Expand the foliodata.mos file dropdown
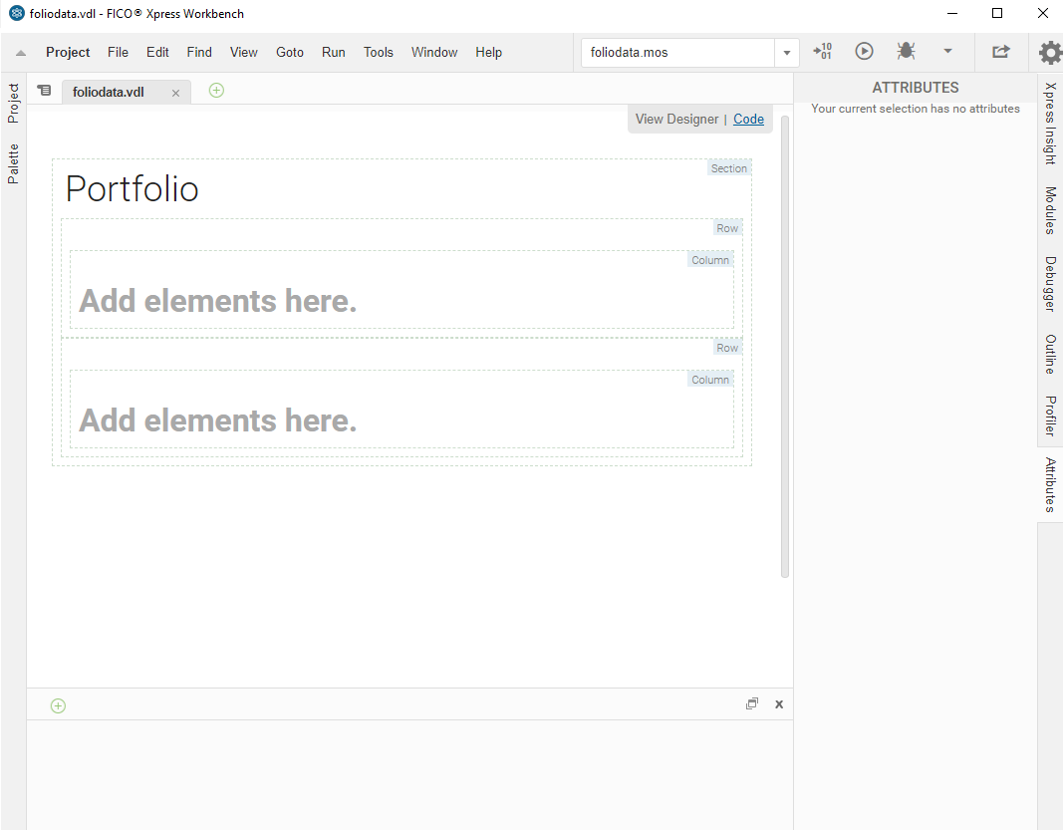Screen dimensions: 1064x830 click(787, 53)
